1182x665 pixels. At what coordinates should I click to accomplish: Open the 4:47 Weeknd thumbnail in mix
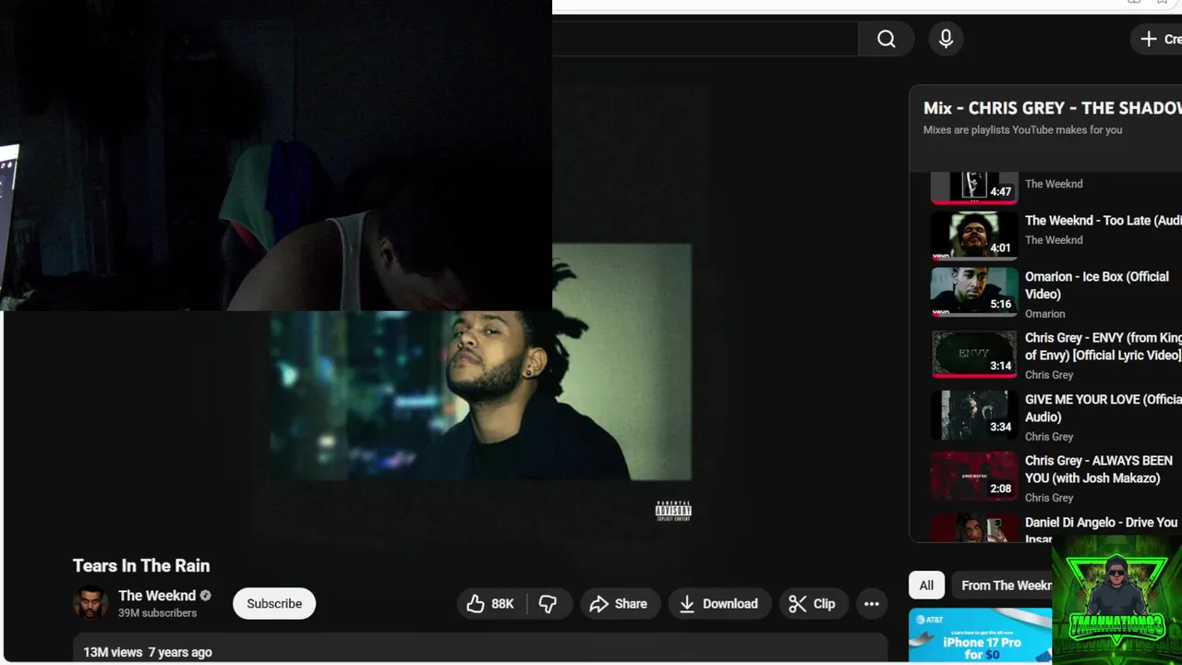(x=973, y=187)
